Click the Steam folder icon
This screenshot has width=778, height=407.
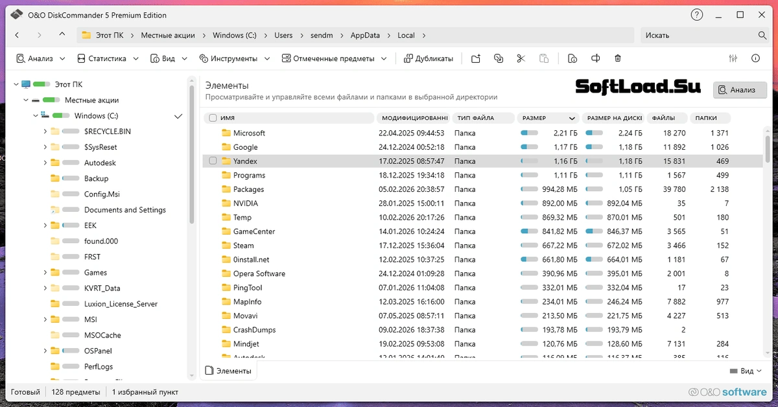point(226,246)
